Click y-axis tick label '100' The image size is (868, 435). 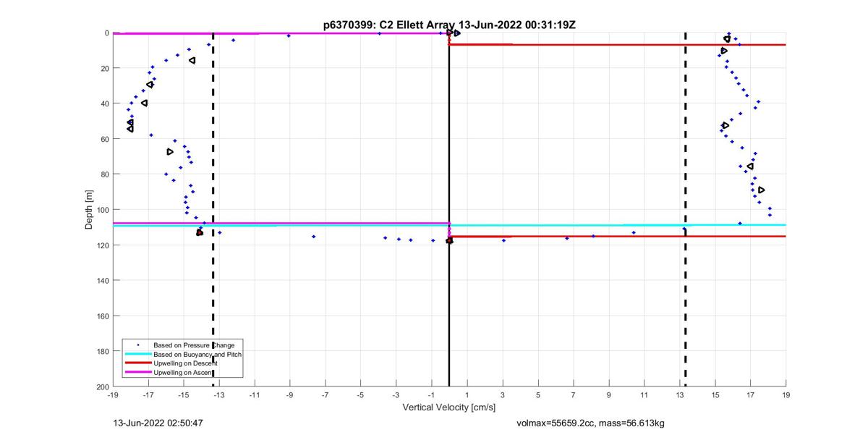[102, 210]
